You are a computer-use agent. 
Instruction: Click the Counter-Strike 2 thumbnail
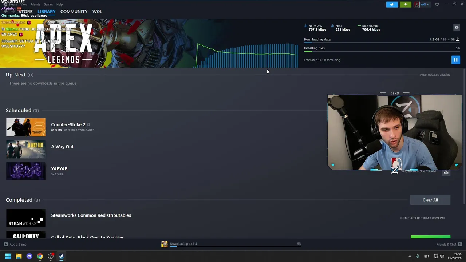(x=26, y=127)
